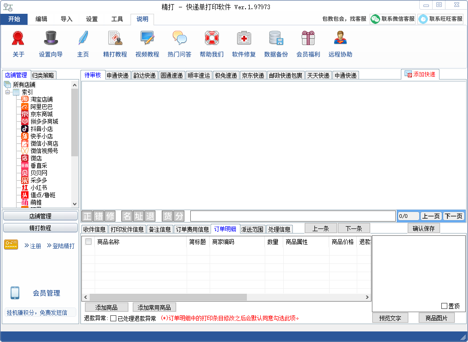Select 拼多多商城 store entry
This screenshot has height=342, width=468.
44,121
